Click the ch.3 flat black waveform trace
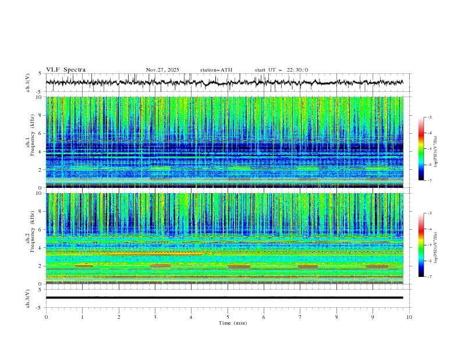The image size is (461, 356). click(x=224, y=298)
